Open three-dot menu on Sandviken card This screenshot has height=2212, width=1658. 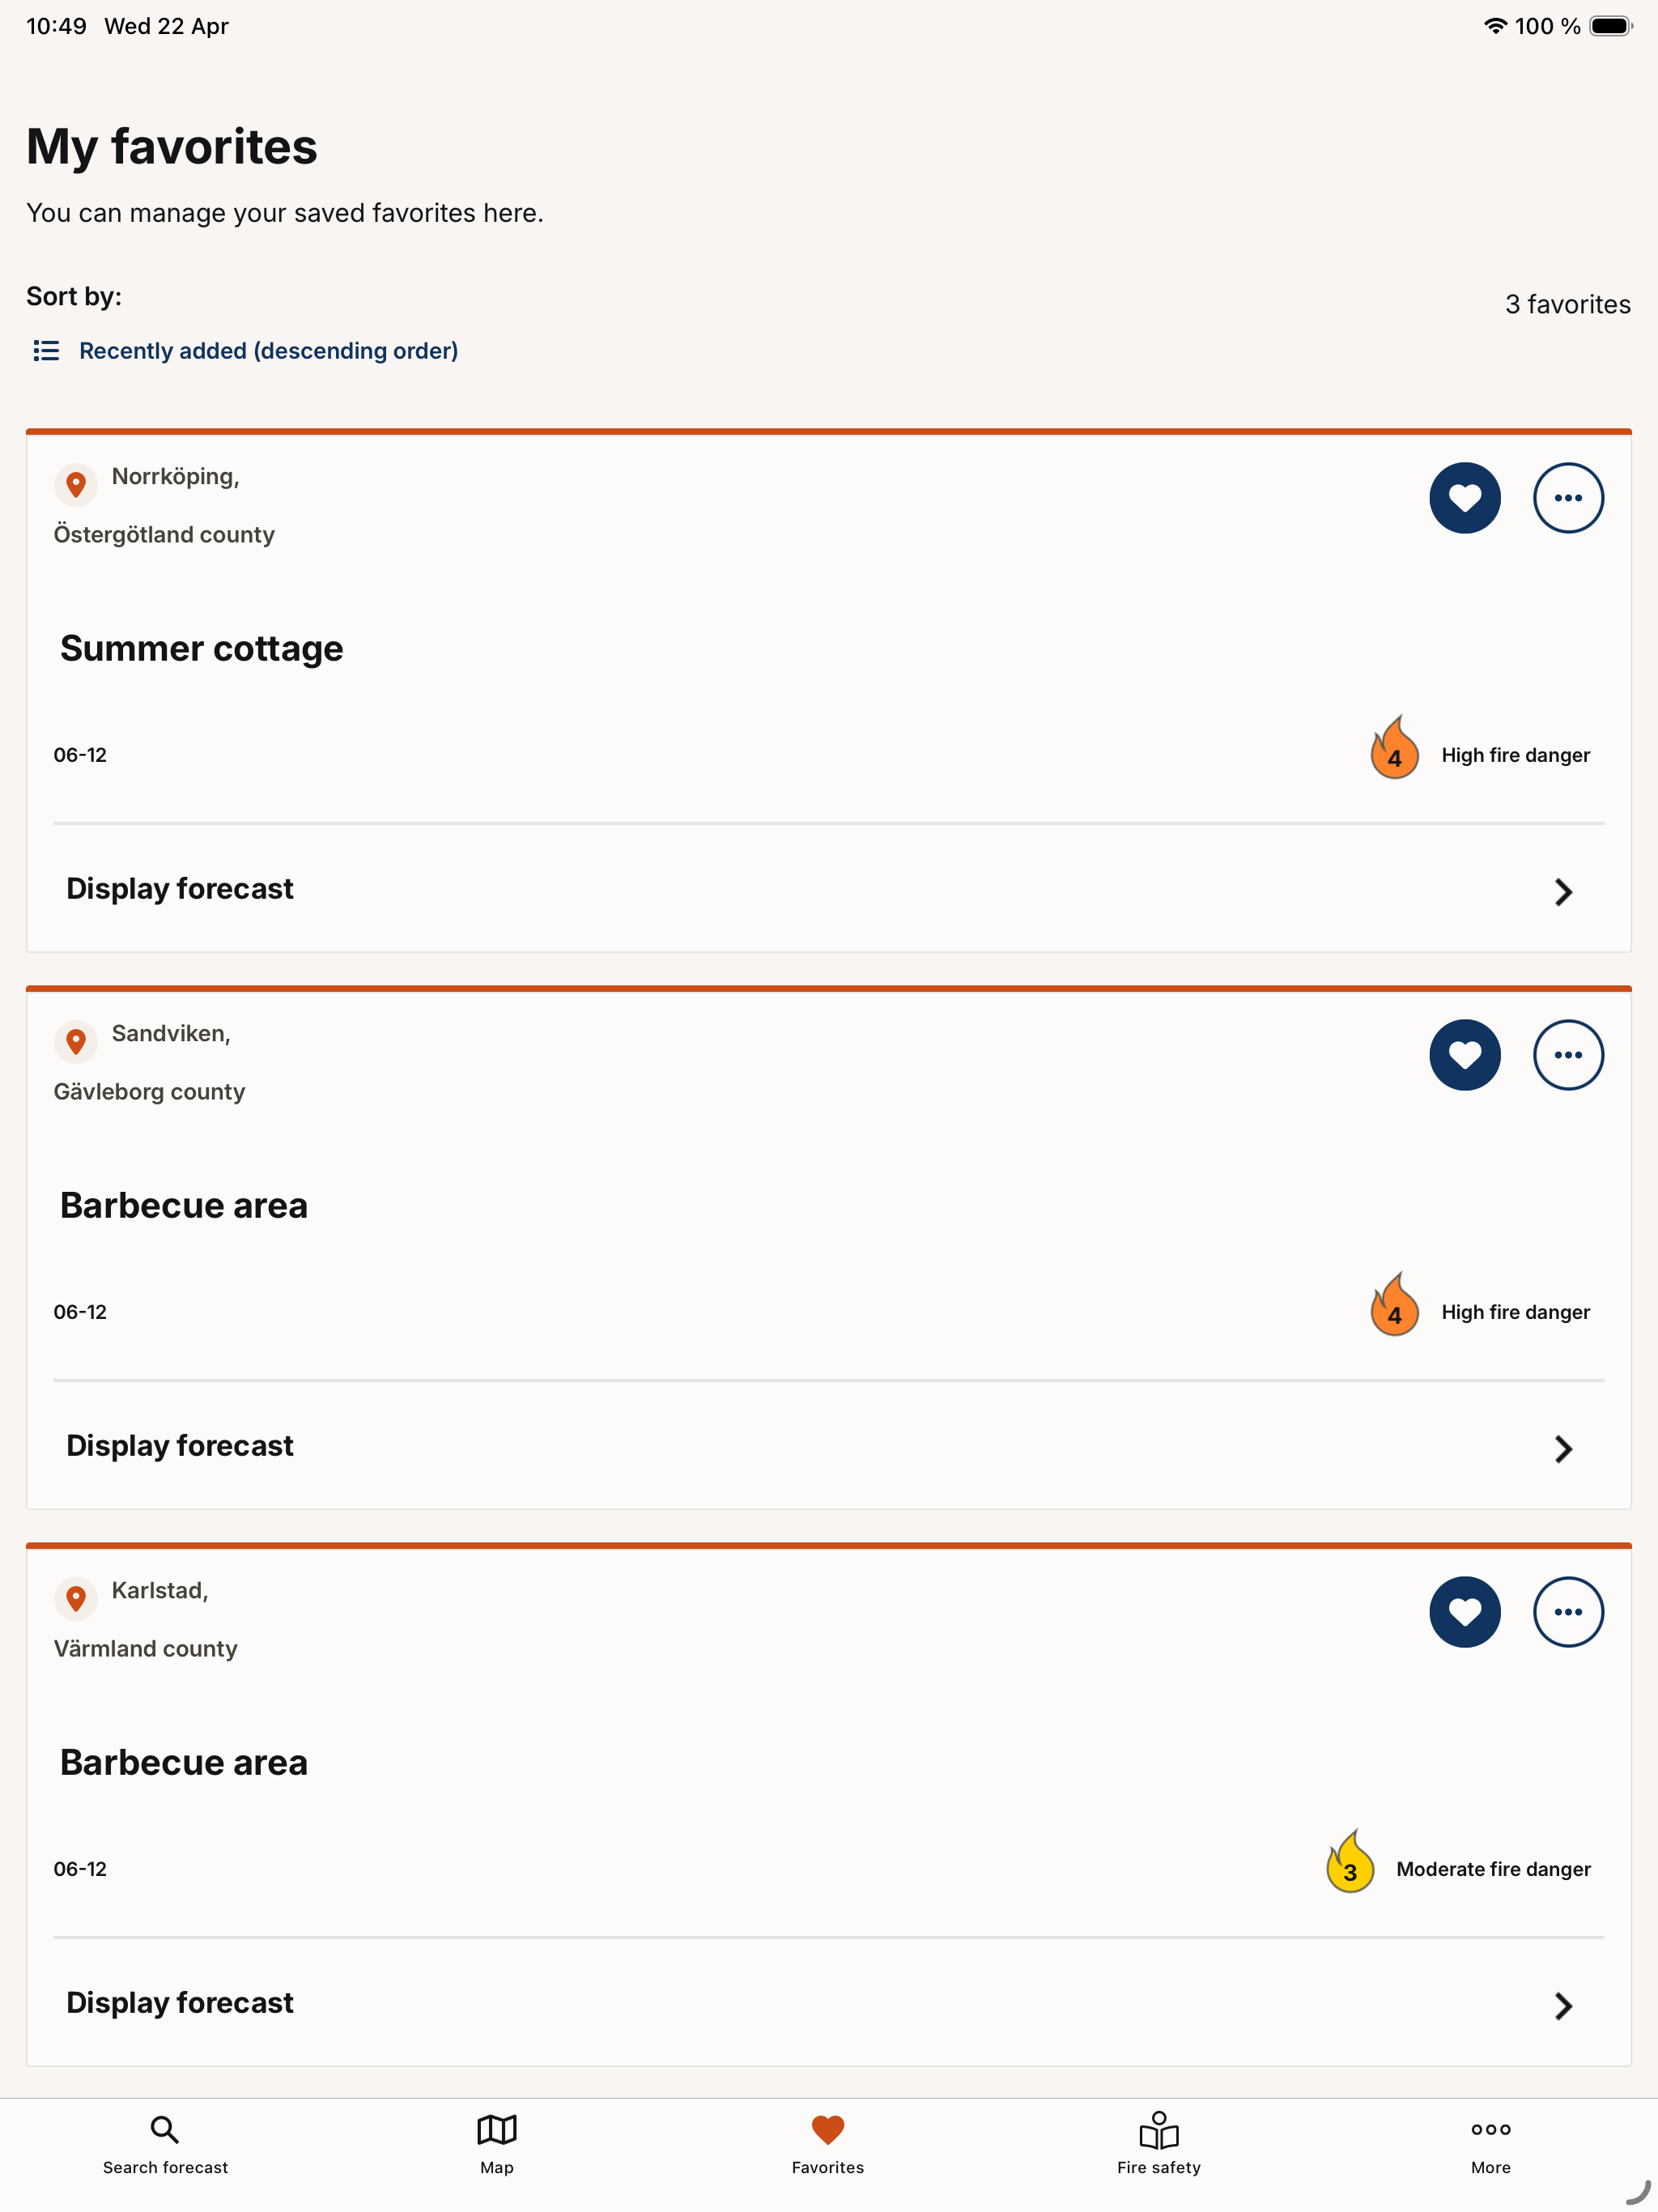[1568, 1055]
